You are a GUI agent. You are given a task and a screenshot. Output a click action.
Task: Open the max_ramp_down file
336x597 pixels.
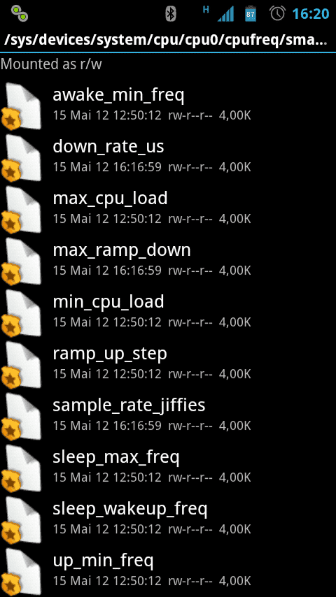click(x=168, y=259)
